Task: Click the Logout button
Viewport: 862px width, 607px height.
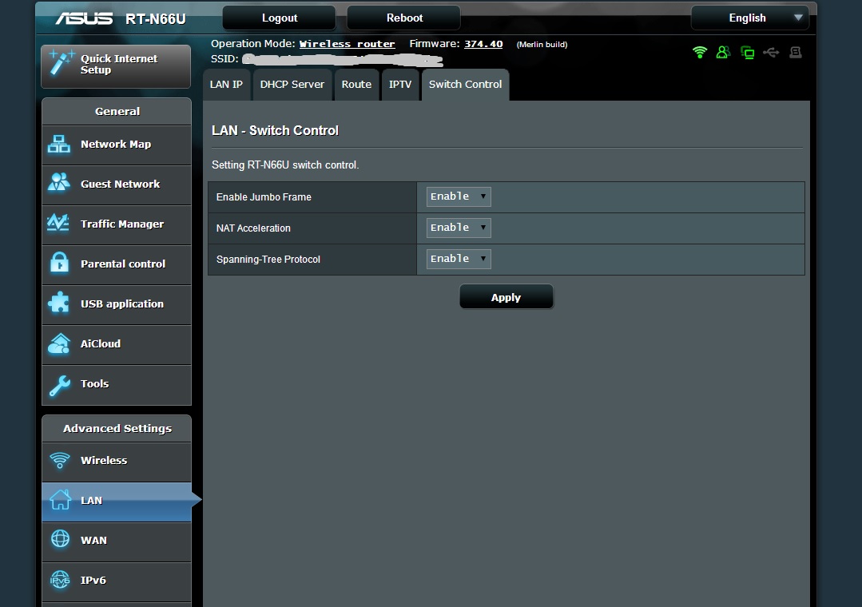Action: [280, 18]
